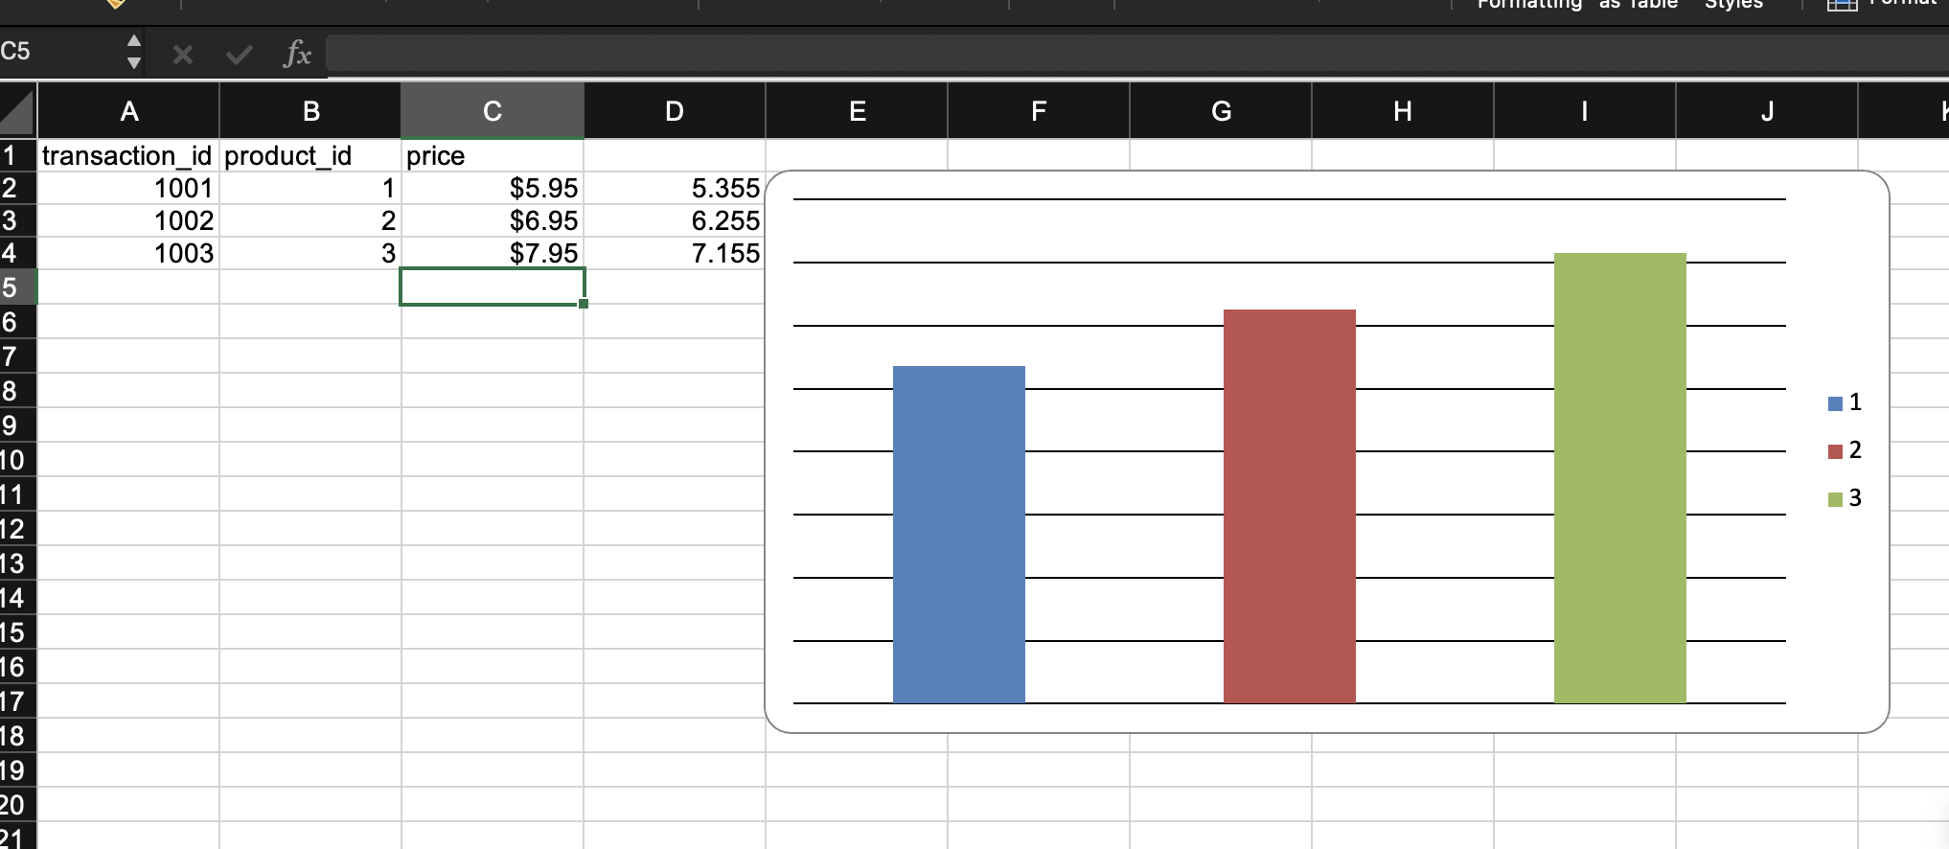This screenshot has width=1949, height=849.
Task: Select column D header
Action: (675, 111)
